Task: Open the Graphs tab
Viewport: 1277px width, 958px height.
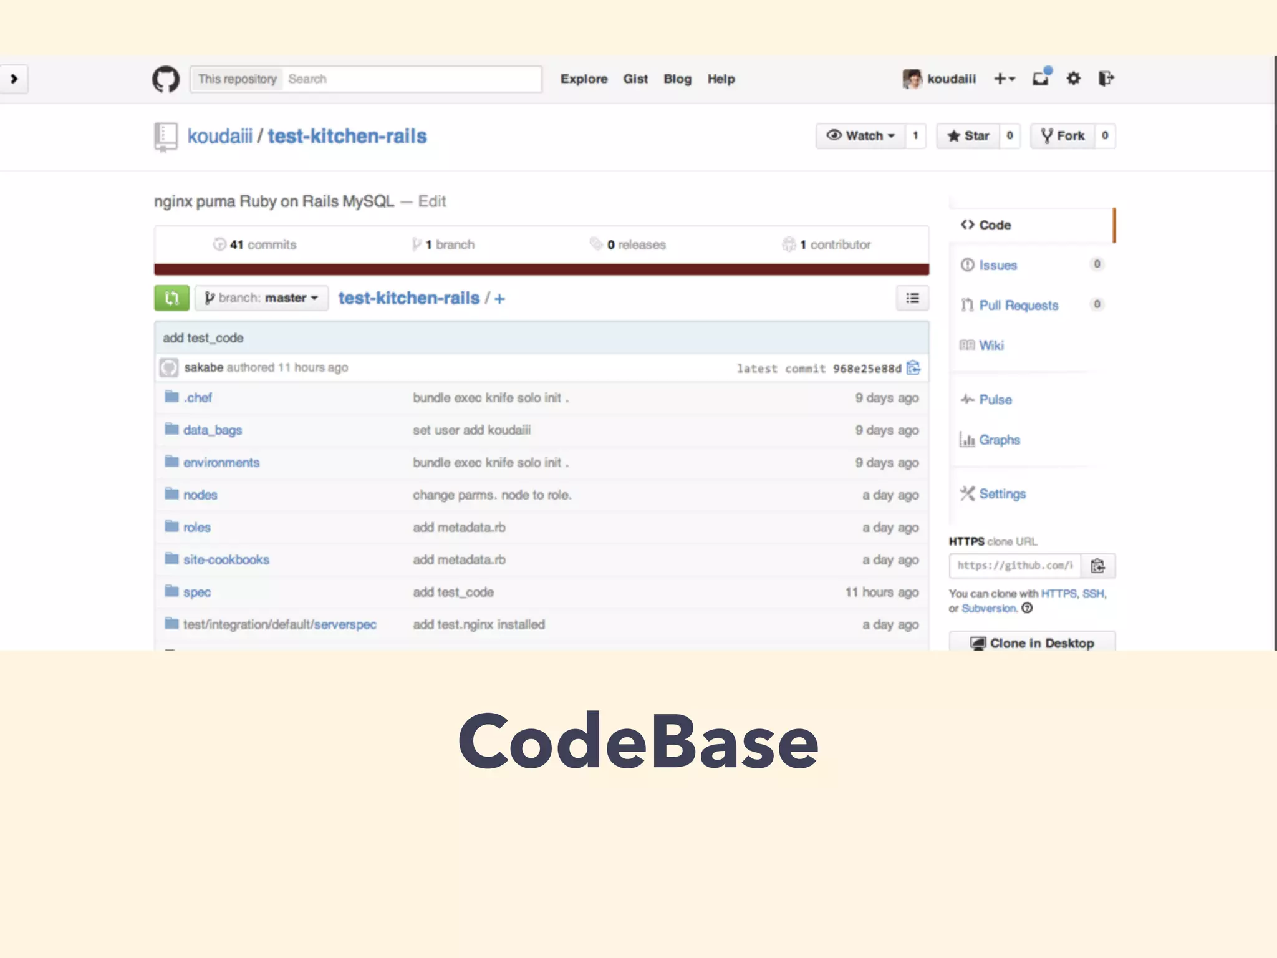Action: (x=1000, y=440)
